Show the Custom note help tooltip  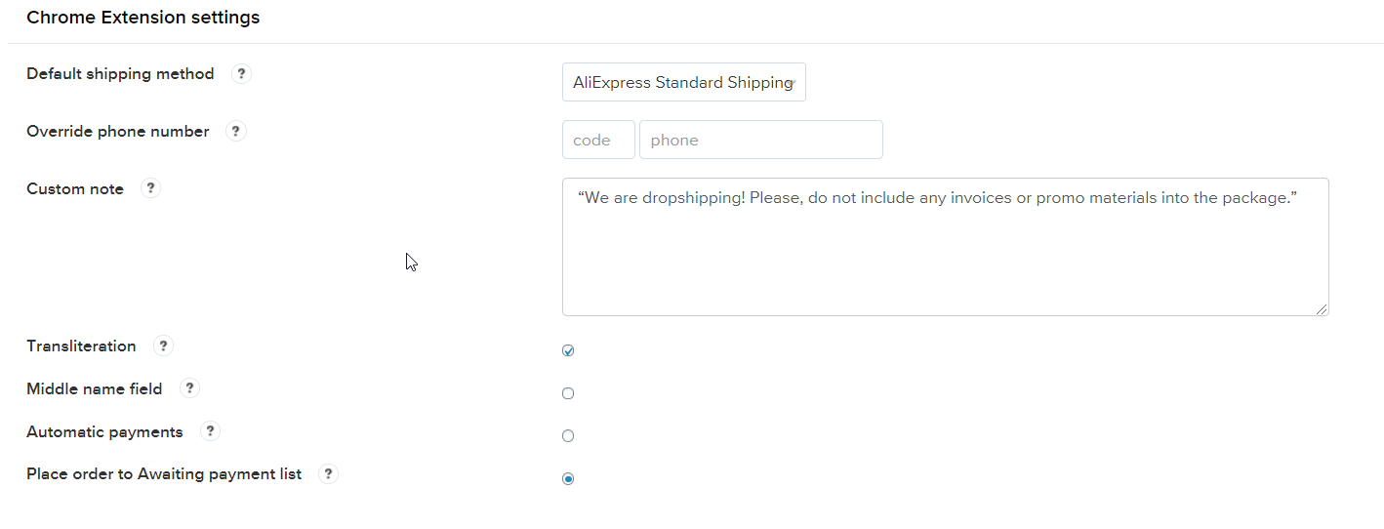click(x=150, y=188)
